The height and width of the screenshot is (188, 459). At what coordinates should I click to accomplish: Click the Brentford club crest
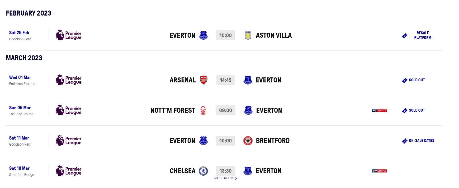[248, 141]
